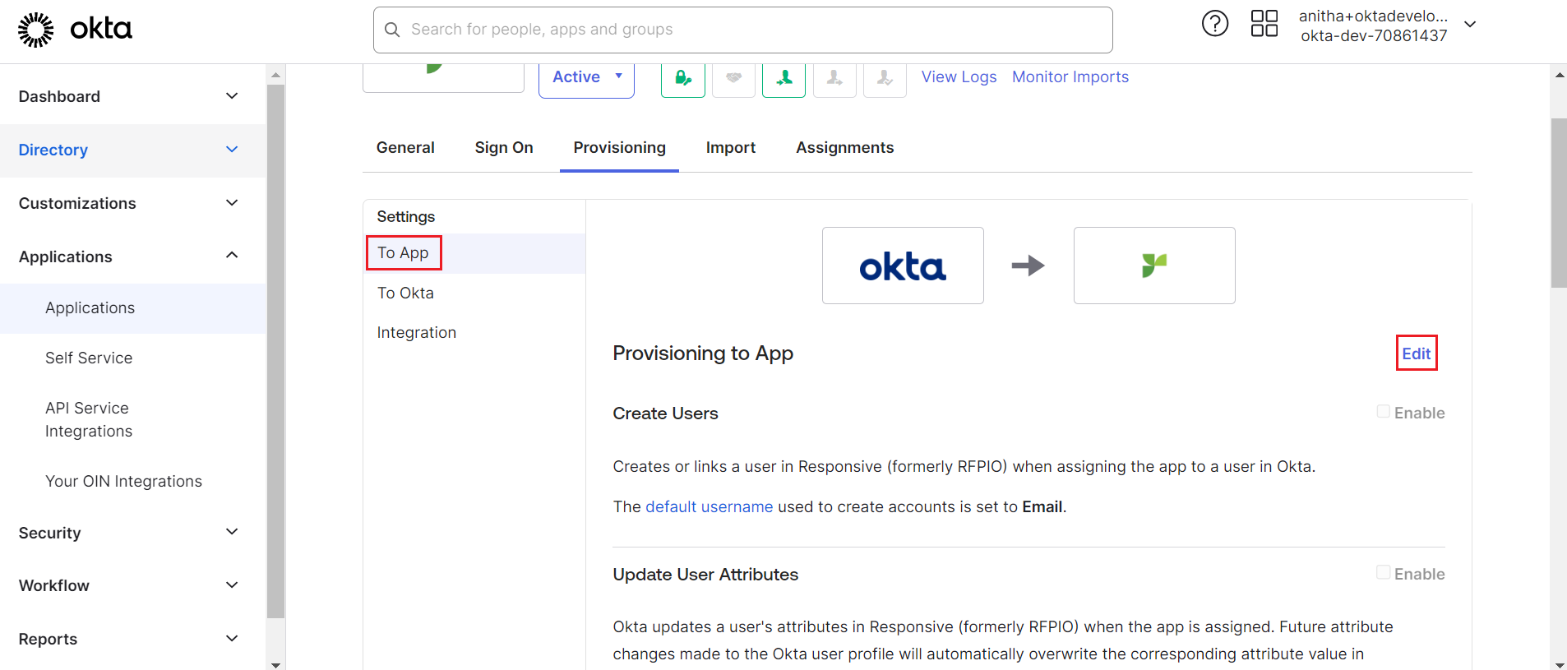1567x670 pixels.
Task: Open the apps grid icon
Action: [x=1264, y=23]
